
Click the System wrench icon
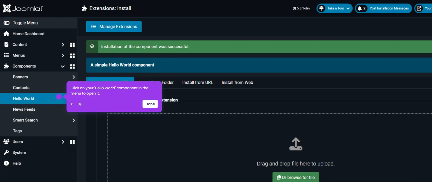click(x=6, y=152)
